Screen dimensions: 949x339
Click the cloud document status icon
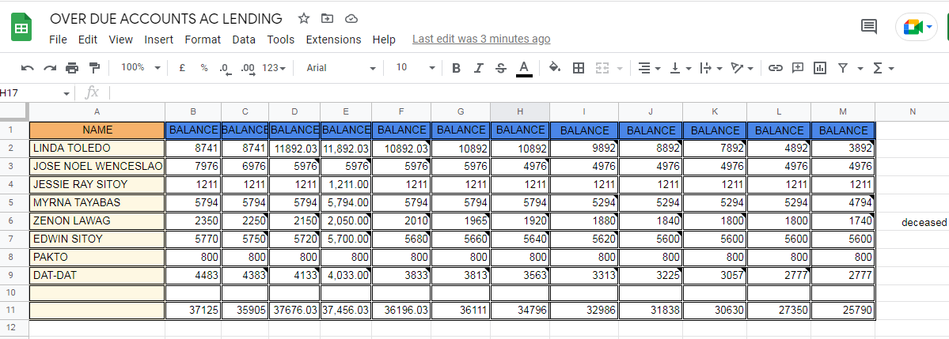[351, 19]
